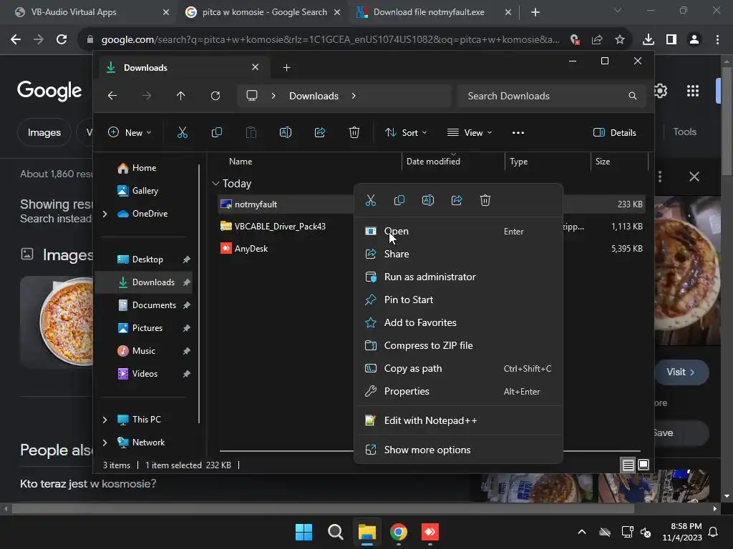Image resolution: width=733 pixels, height=549 pixels.
Task: Click the Search Downloads field
Action: (x=552, y=96)
